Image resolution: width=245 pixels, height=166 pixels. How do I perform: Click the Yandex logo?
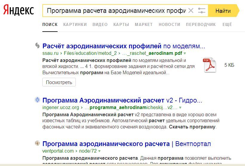point(19,10)
